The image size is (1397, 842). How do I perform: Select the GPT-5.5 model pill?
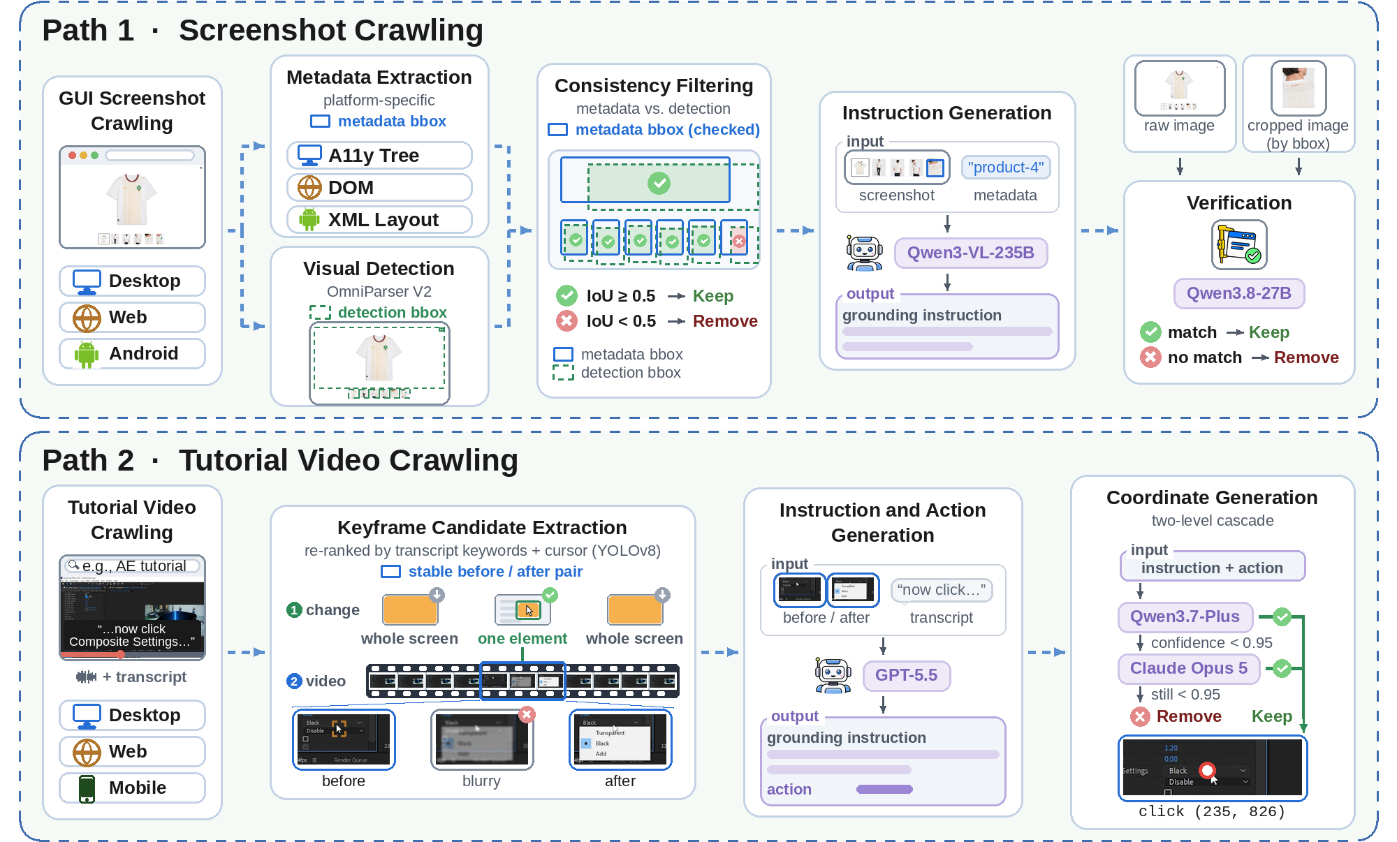point(906,675)
